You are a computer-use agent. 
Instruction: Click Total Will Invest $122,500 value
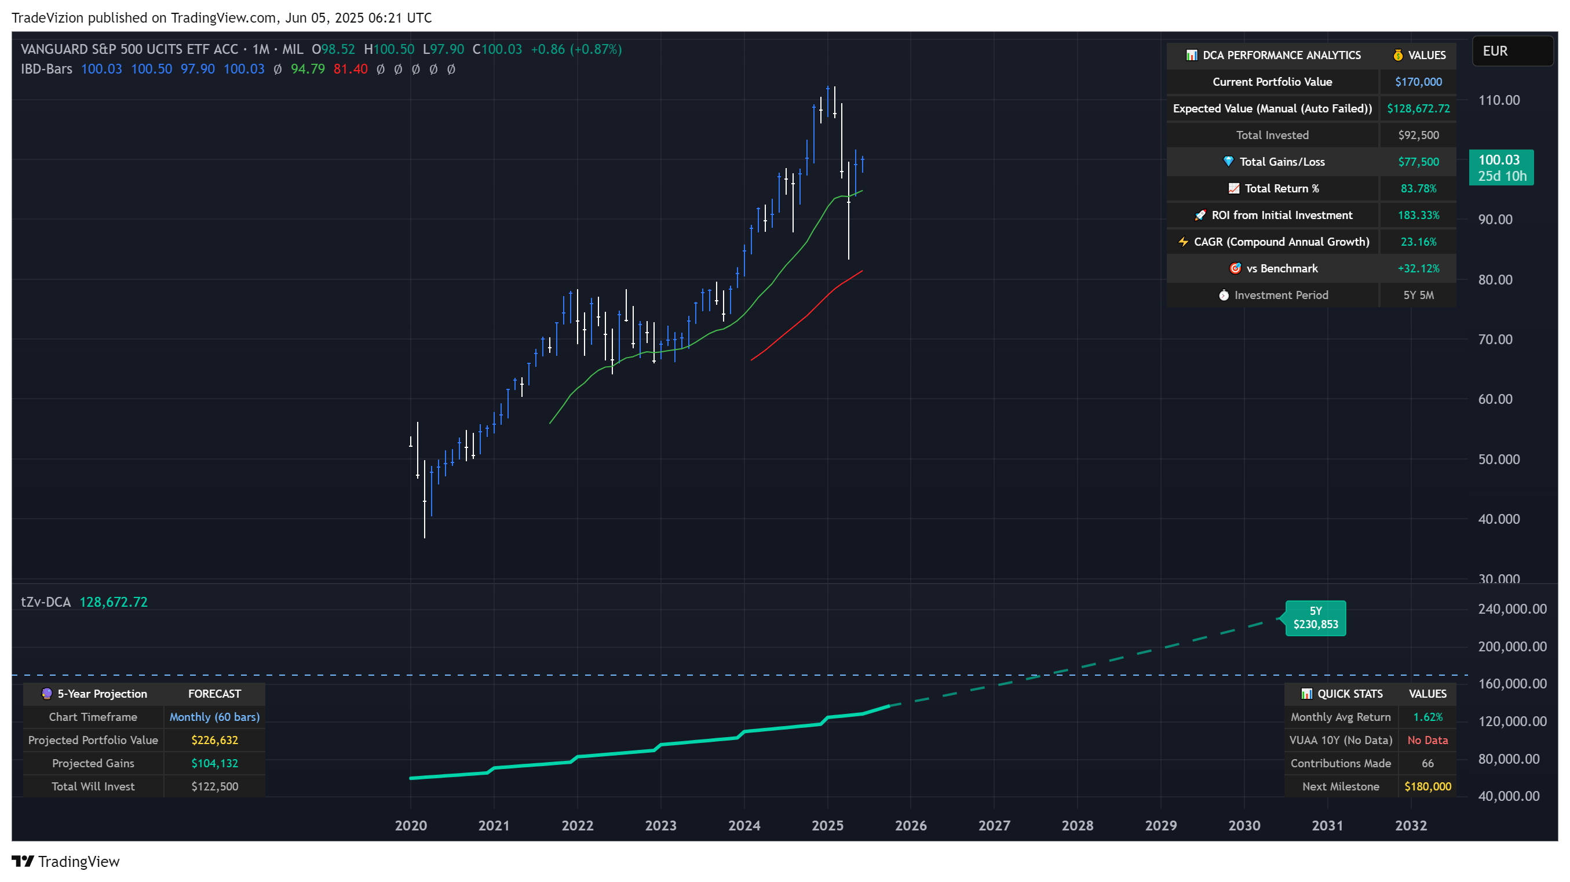coord(214,786)
